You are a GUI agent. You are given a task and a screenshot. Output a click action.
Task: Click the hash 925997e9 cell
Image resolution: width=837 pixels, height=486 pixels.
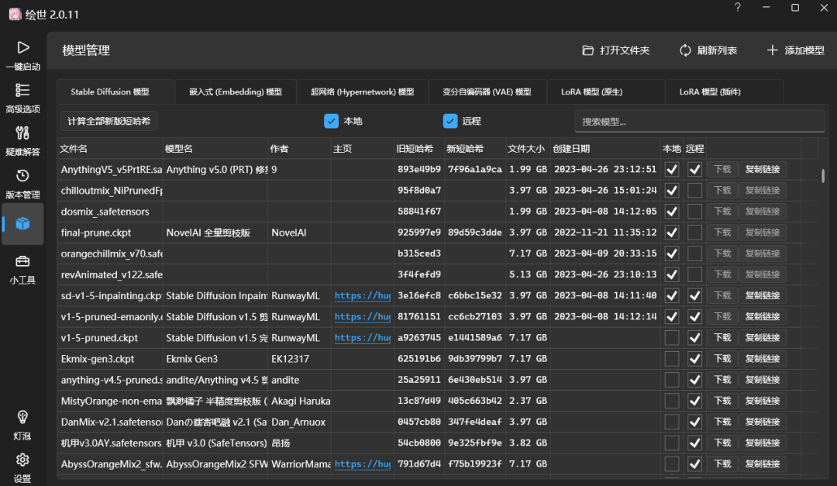click(x=419, y=233)
